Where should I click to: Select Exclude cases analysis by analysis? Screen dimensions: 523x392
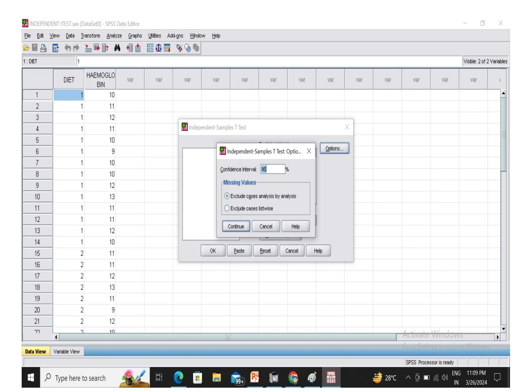coord(227,196)
